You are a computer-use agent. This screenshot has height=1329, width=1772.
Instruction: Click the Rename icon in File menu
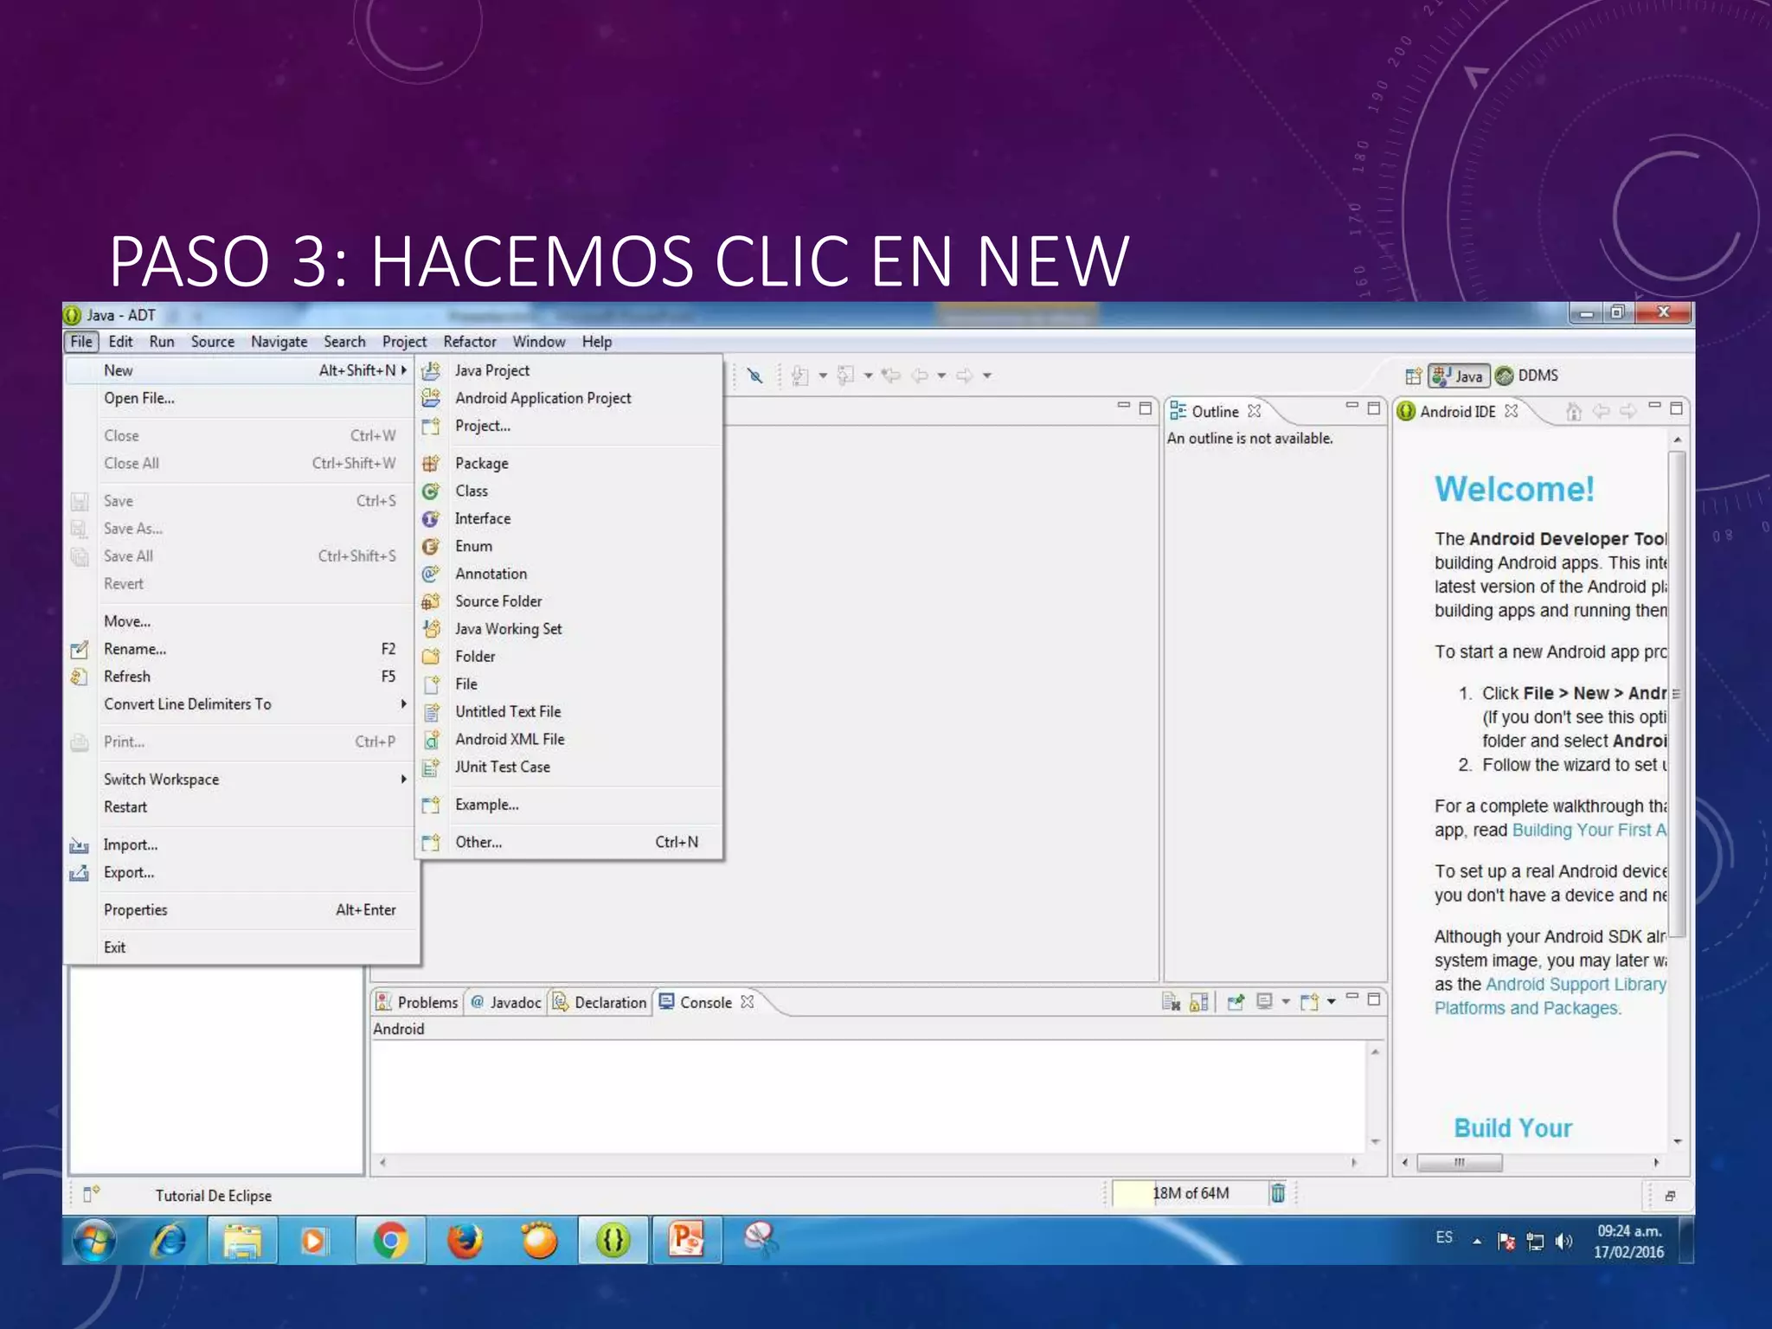tap(80, 649)
